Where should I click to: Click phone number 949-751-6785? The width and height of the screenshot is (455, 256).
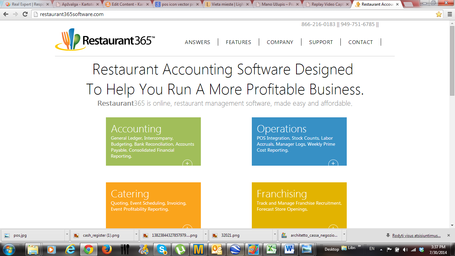[358, 24]
